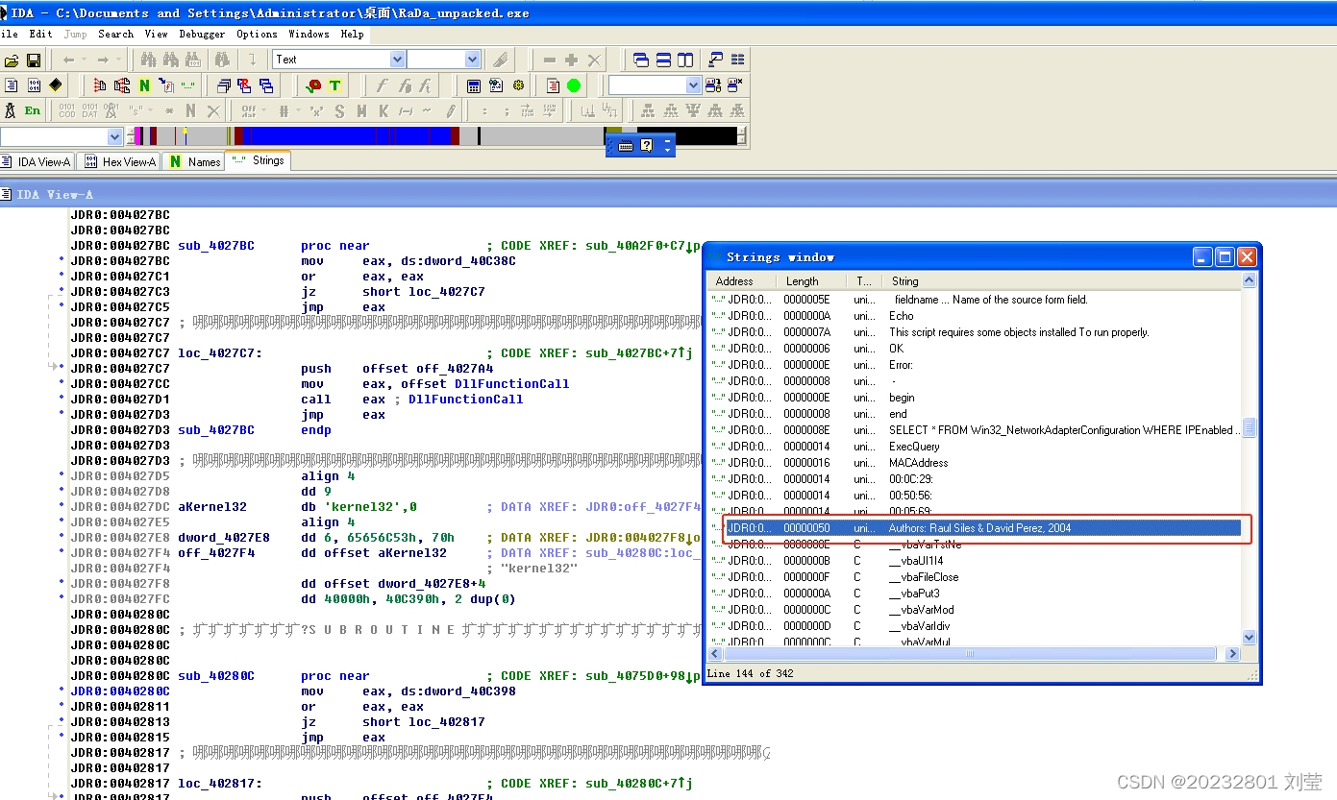
Task: Open the Search menu
Action: [x=115, y=34]
